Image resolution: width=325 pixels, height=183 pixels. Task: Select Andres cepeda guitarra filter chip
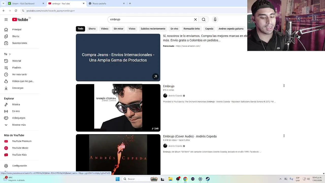[231, 29]
